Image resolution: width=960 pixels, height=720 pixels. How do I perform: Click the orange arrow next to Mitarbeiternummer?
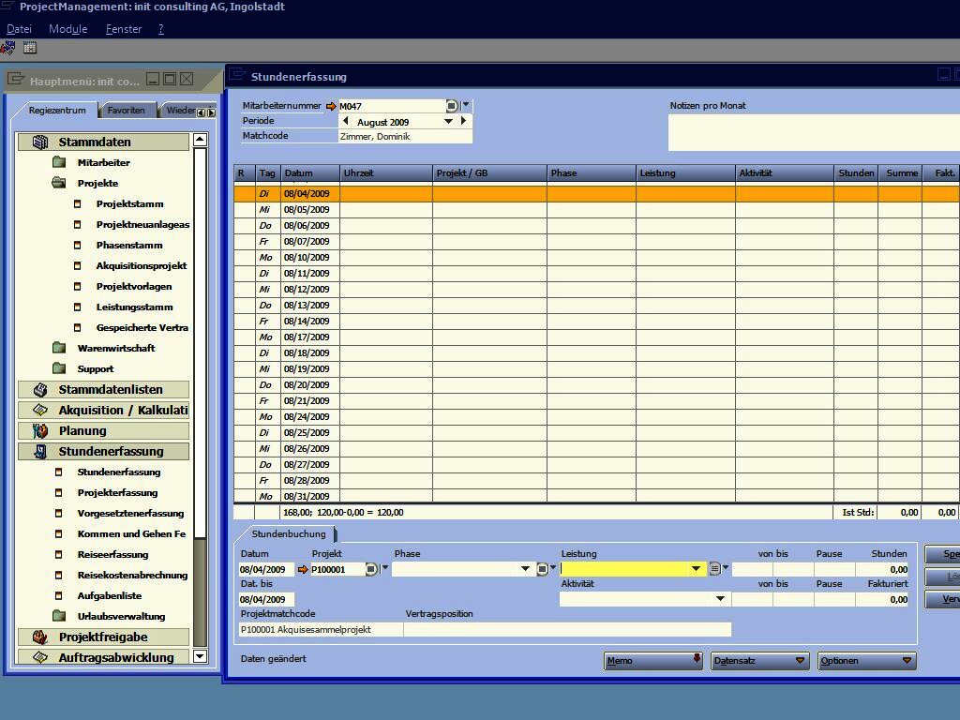tap(330, 107)
